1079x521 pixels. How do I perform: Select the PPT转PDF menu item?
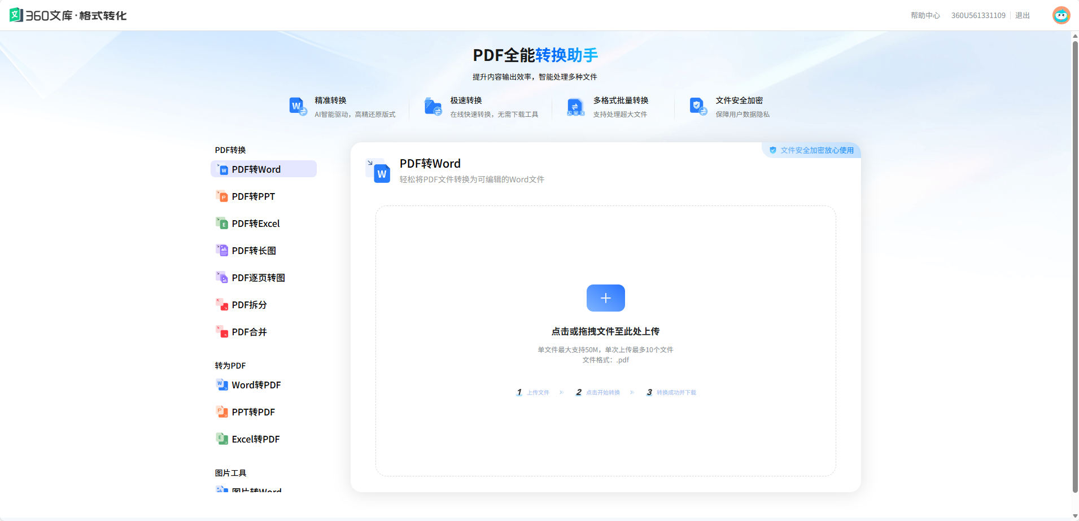[x=264, y=412]
